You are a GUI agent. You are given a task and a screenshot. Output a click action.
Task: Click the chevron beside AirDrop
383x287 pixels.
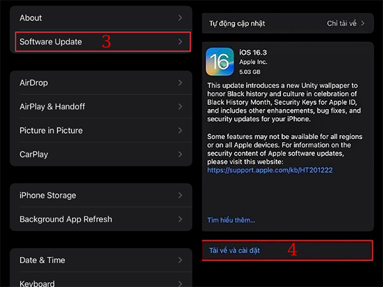(x=180, y=83)
